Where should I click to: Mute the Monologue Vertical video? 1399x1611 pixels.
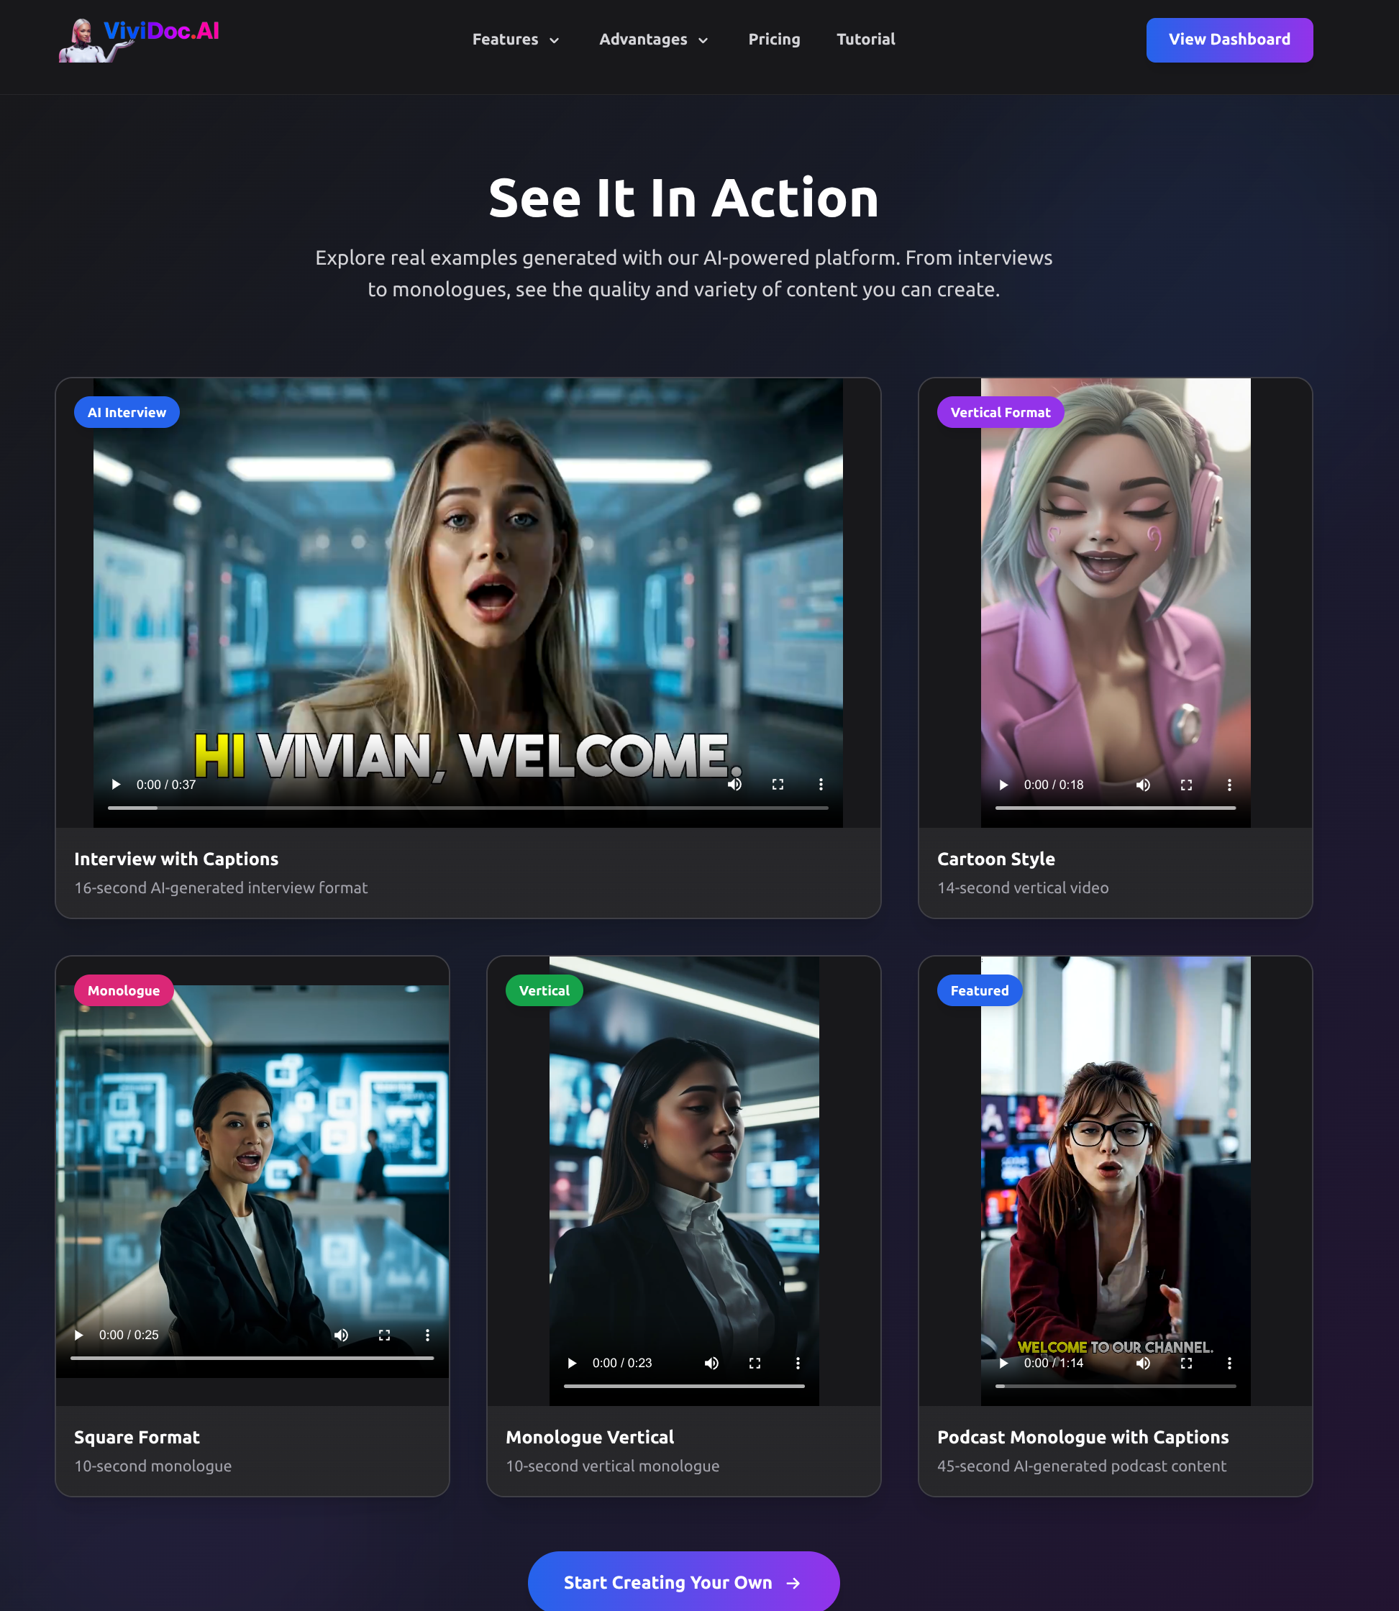[x=711, y=1363]
